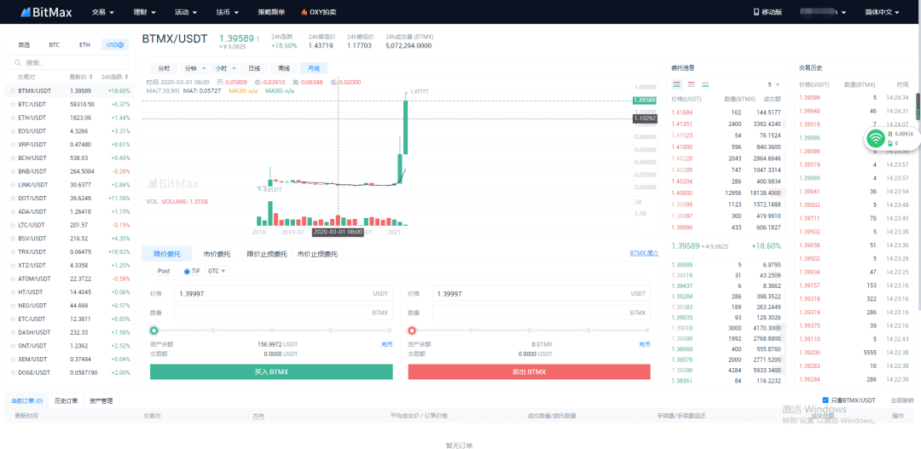Favorite the BSV/USDT pair star
This screenshot has height=449, width=921.
[x=13, y=239]
